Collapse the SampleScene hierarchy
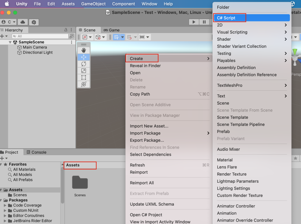Viewport: 301px width, 224px height. point(10,42)
